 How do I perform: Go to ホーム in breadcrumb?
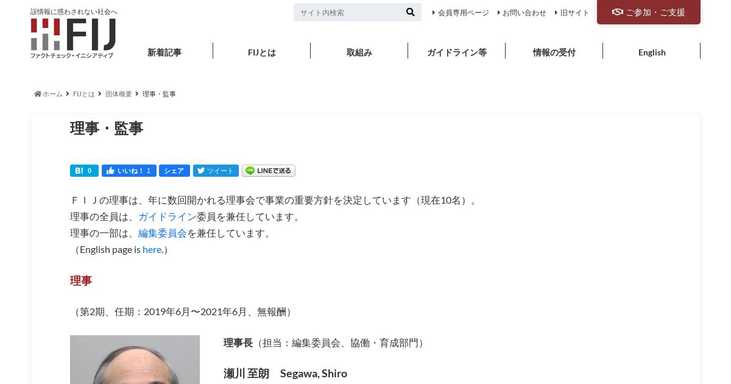pos(52,94)
